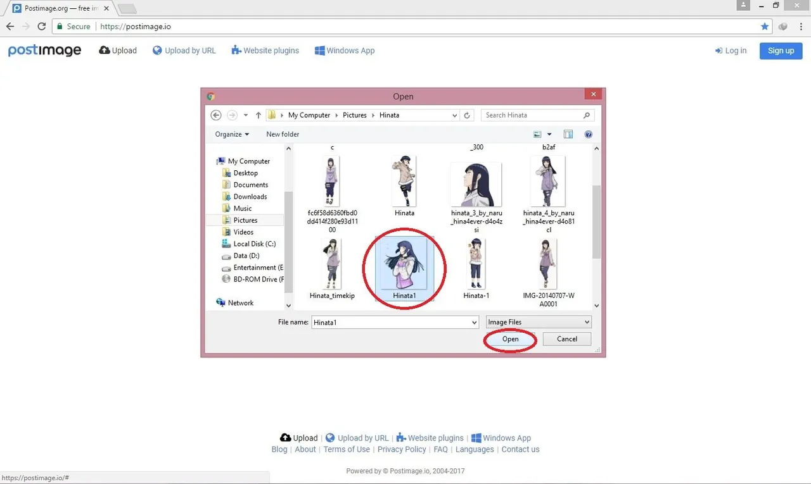The image size is (811, 484).
Task: Reload the postimage page
Action: point(42,27)
